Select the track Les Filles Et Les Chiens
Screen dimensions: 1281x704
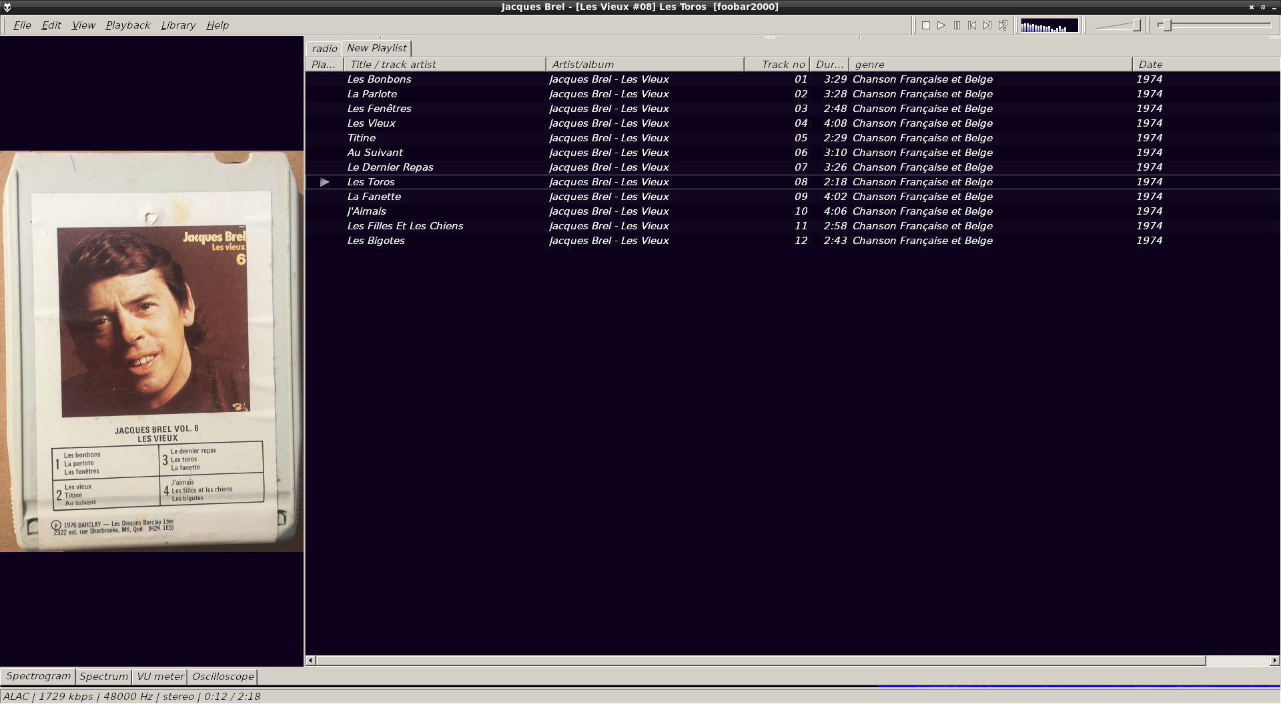click(793, 226)
